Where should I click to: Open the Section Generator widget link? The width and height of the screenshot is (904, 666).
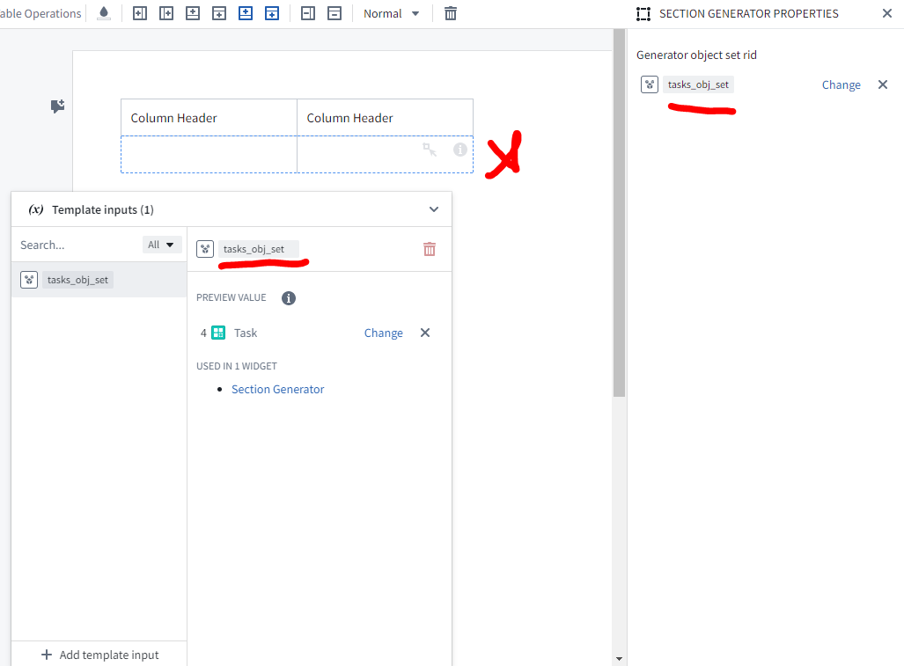278,390
